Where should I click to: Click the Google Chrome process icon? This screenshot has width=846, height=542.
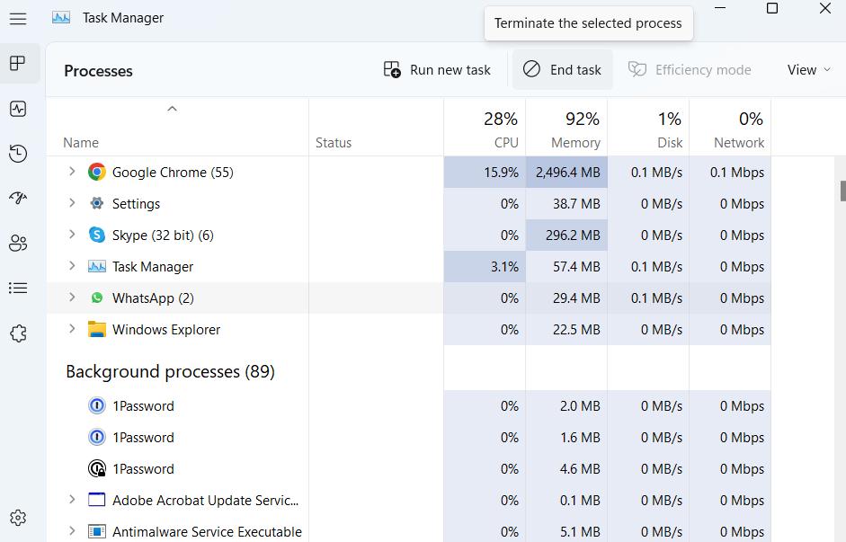[96, 172]
